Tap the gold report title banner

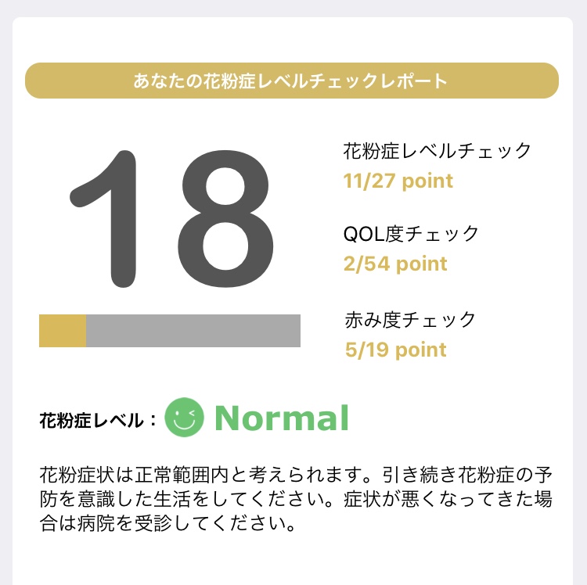(x=292, y=81)
